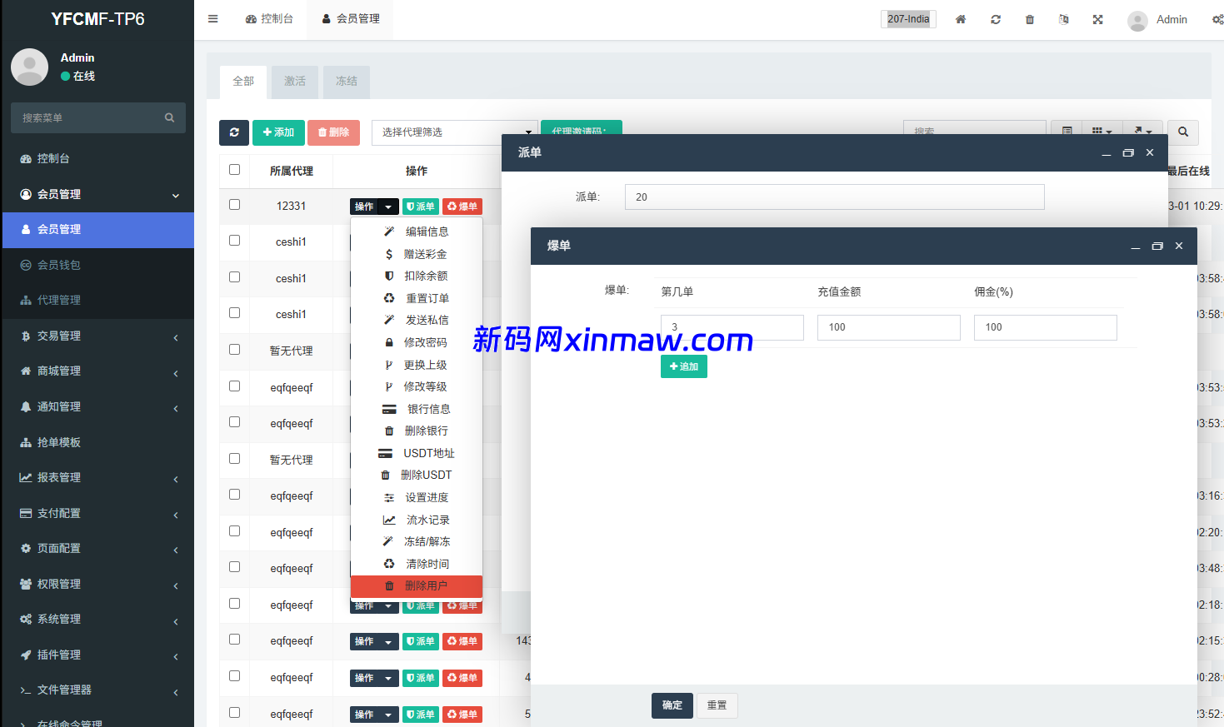Click the dark refresh table button
The image size is (1224, 727).
pyautogui.click(x=234, y=132)
